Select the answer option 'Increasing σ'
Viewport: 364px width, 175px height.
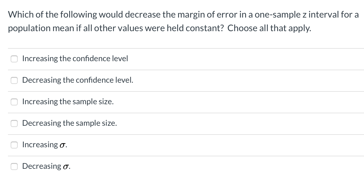coord(45,145)
